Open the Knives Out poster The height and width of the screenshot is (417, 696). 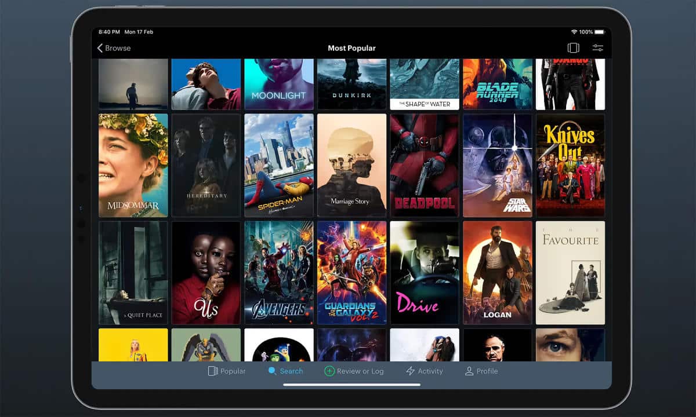pyautogui.click(x=570, y=164)
